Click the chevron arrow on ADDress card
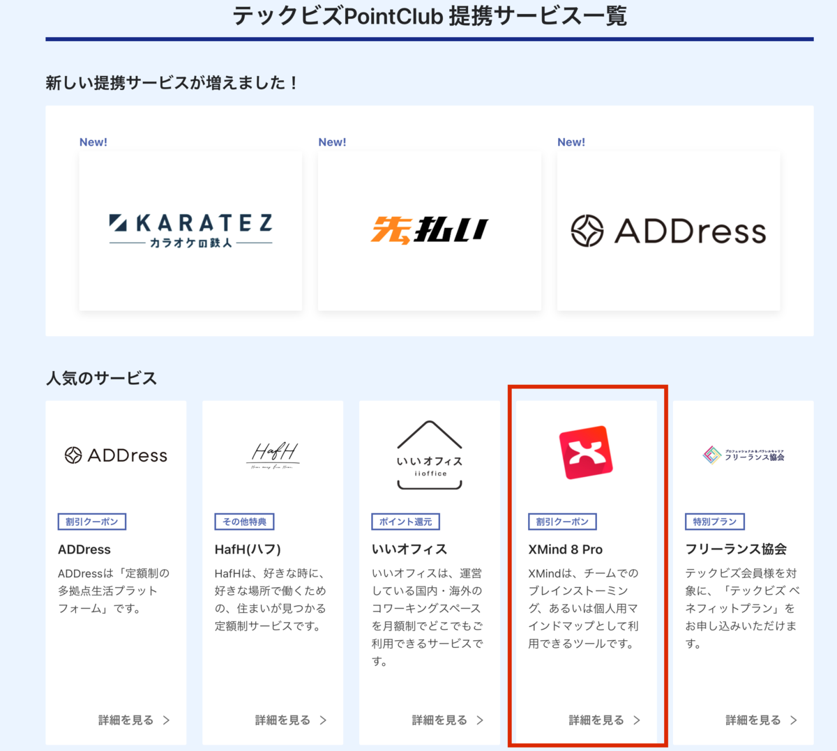837x751 pixels. click(166, 720)
